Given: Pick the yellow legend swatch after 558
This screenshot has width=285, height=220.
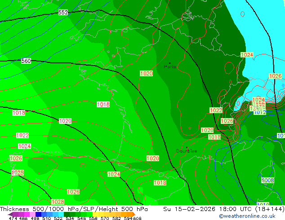Looking at the screenshot, I should (x=95, y=214).
